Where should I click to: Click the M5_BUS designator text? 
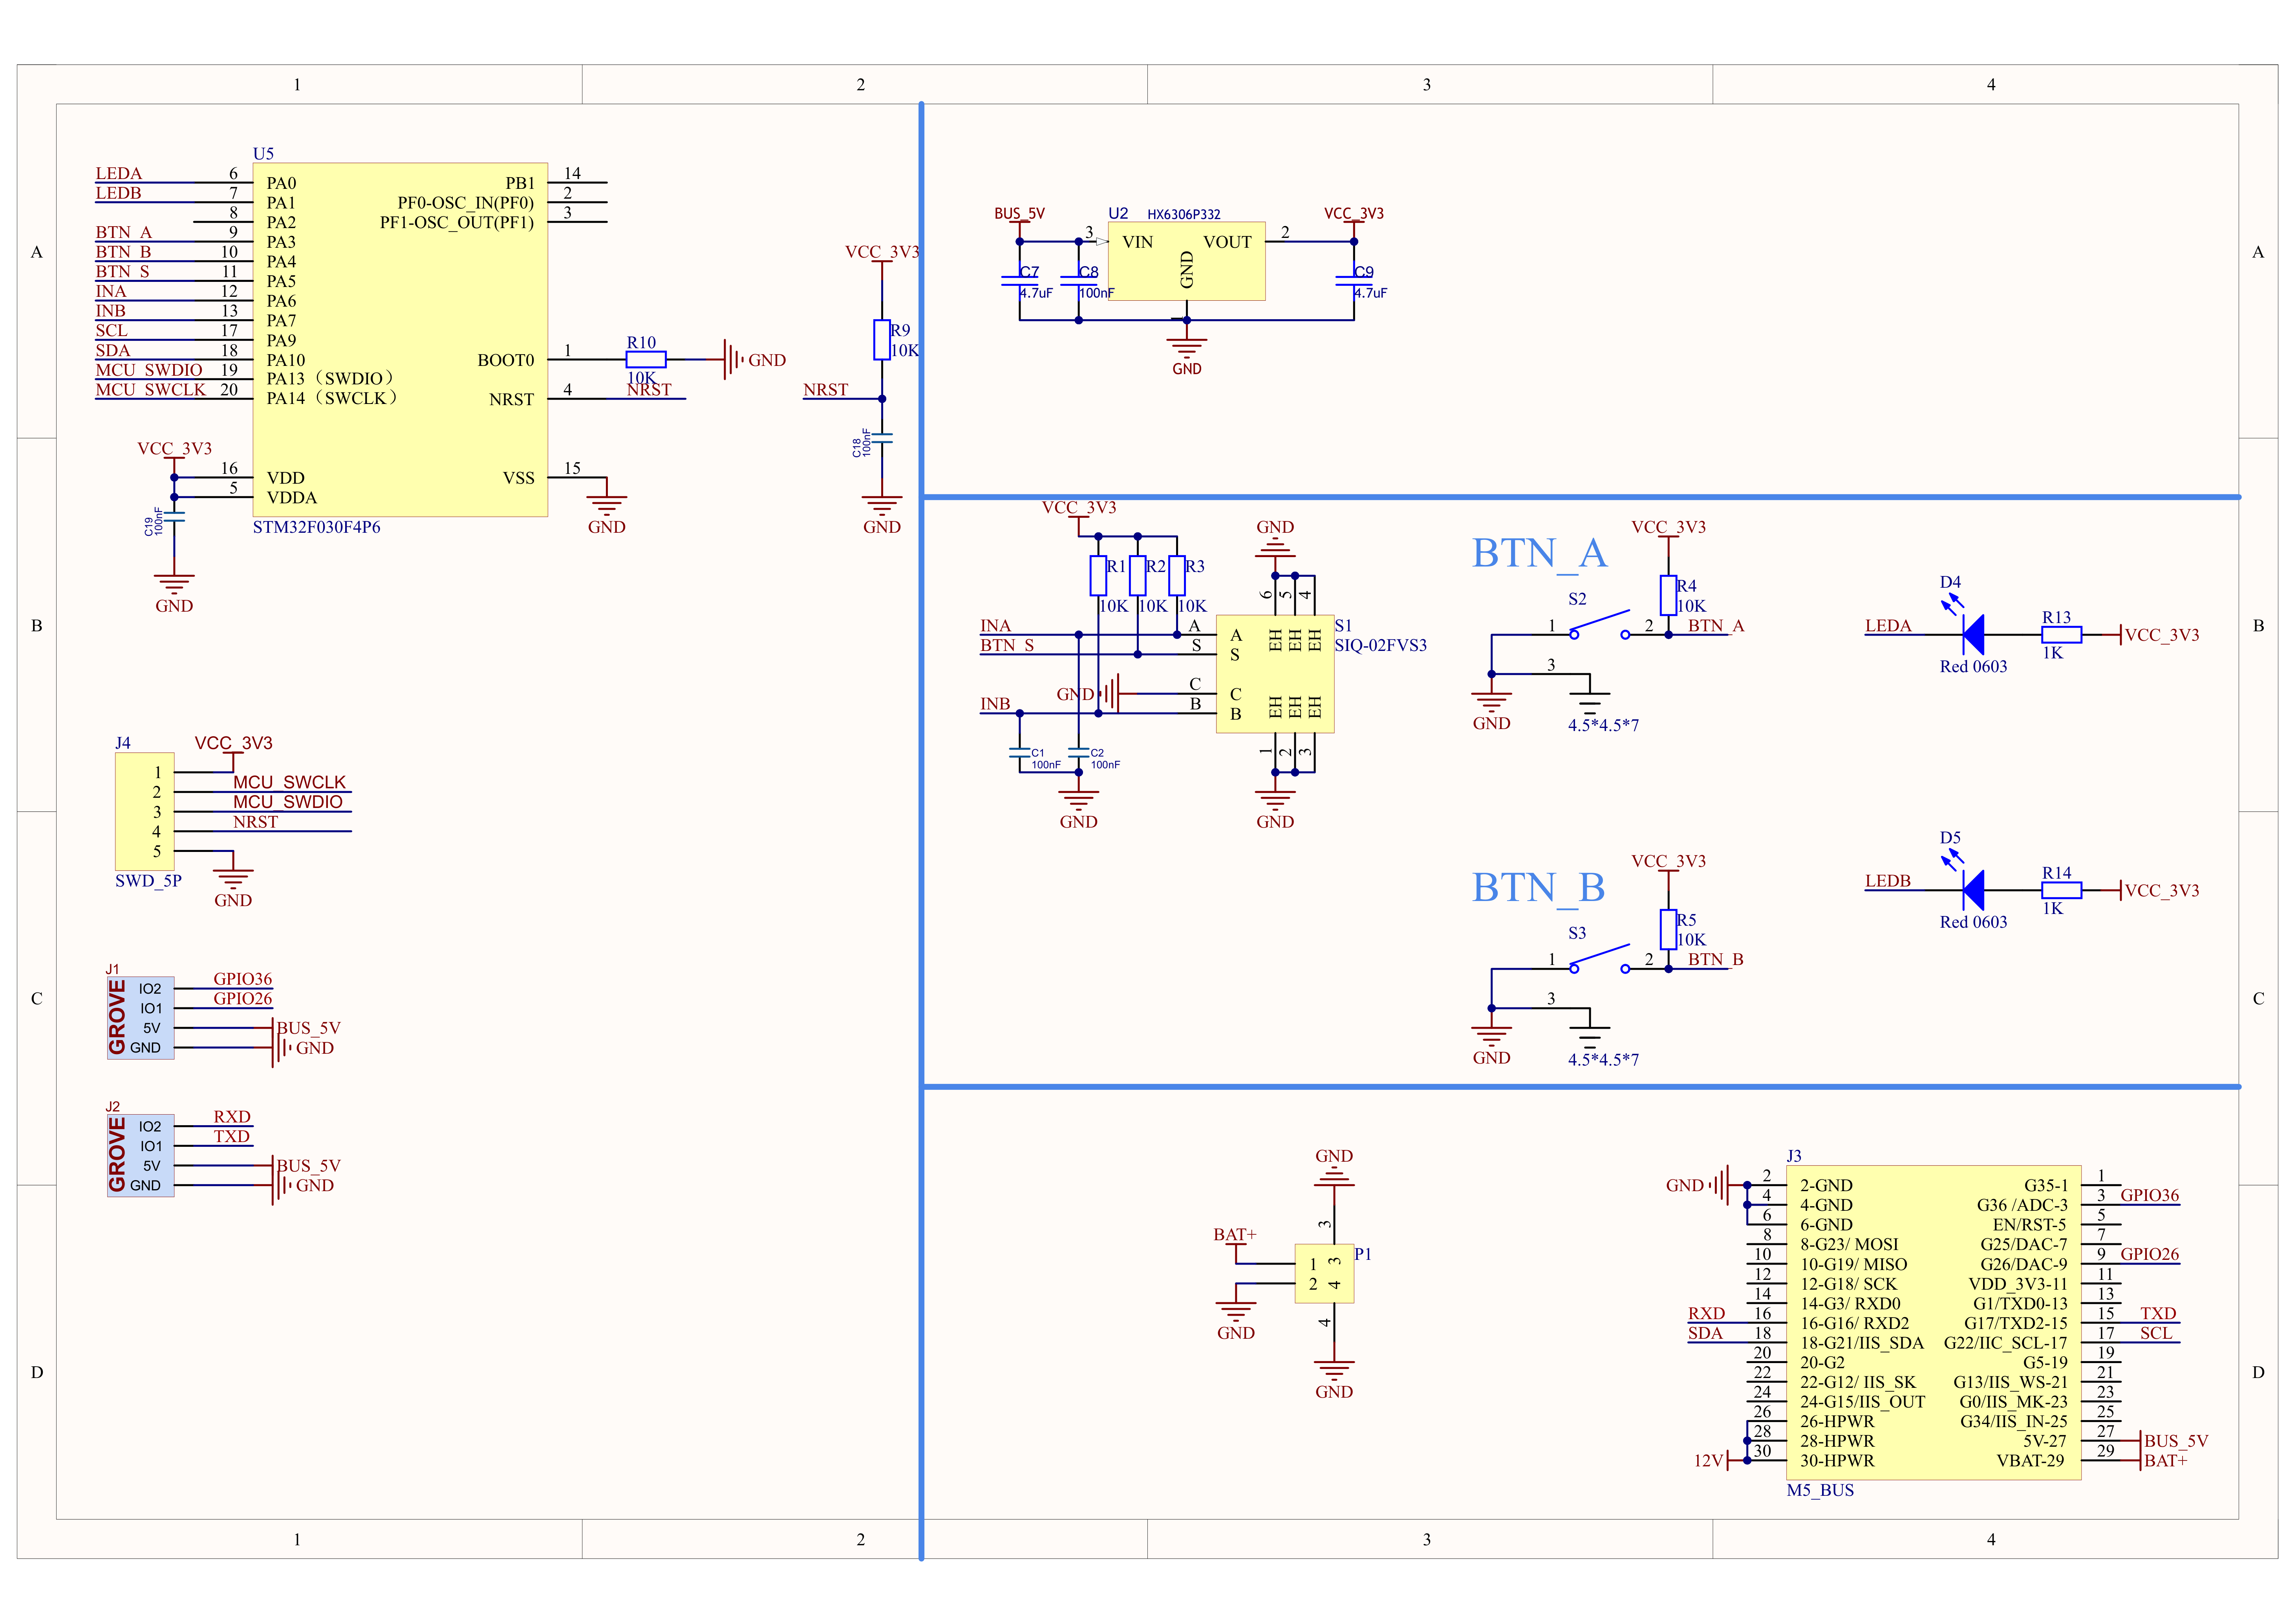(1820, 1490)
